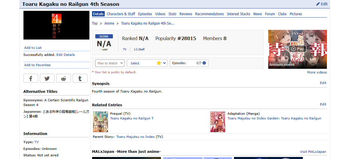This screenshot has height=159, width=343.
Task: Click the Anime breadcrumb link
Action: (x=109, y=23)
